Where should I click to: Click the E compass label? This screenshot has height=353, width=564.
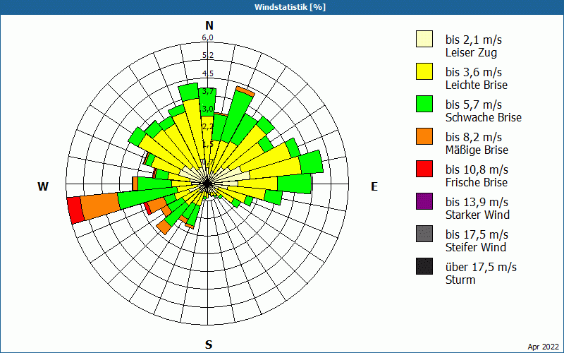click(x=374, y=186)
